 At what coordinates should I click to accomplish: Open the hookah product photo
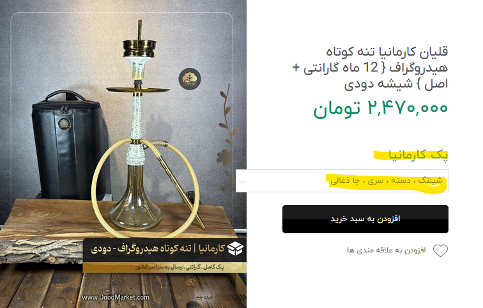(123, 154)
